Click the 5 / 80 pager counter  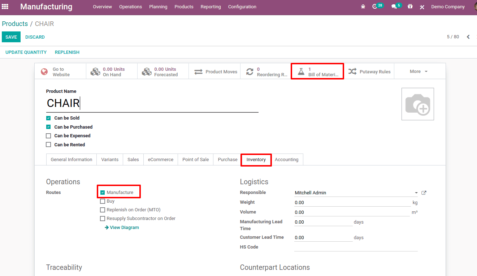tap(453, 37)
